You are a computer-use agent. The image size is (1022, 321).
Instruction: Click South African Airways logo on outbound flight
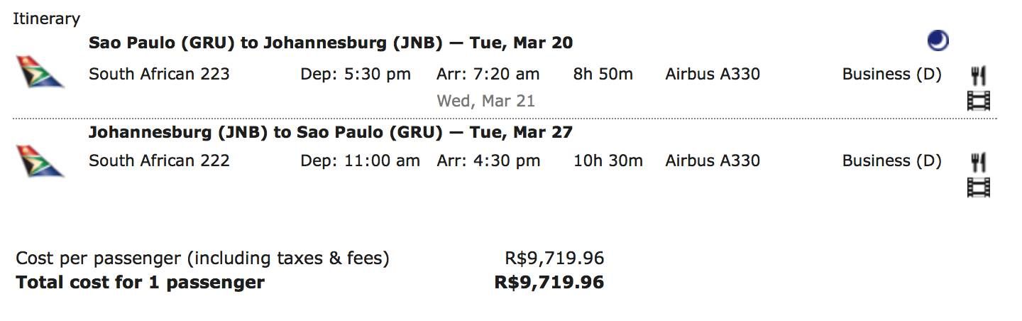40,72
